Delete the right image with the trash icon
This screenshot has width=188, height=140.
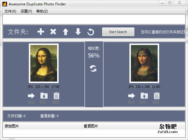click(157, 96)
